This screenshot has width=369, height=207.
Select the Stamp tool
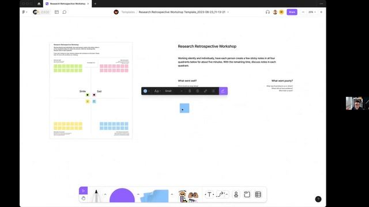tap(236, 194)
